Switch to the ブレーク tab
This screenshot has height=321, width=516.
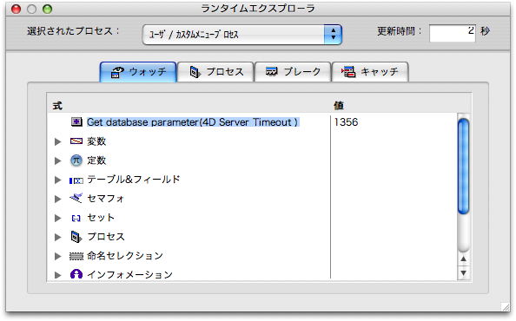pyautogui.click(x=293, y=72)
